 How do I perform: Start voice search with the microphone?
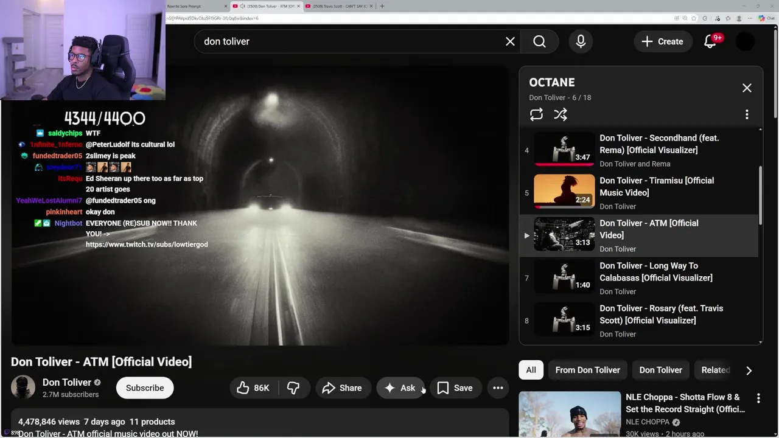(581, 41)
